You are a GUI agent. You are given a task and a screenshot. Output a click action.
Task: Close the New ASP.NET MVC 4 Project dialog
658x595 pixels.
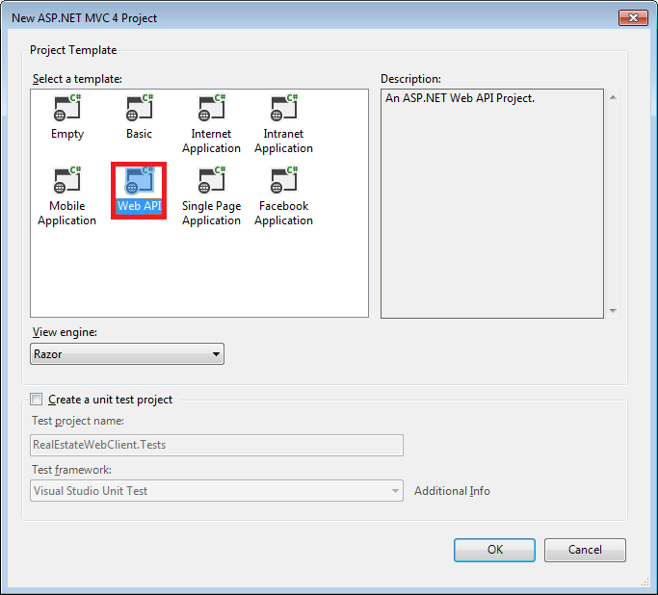[633, 18]
